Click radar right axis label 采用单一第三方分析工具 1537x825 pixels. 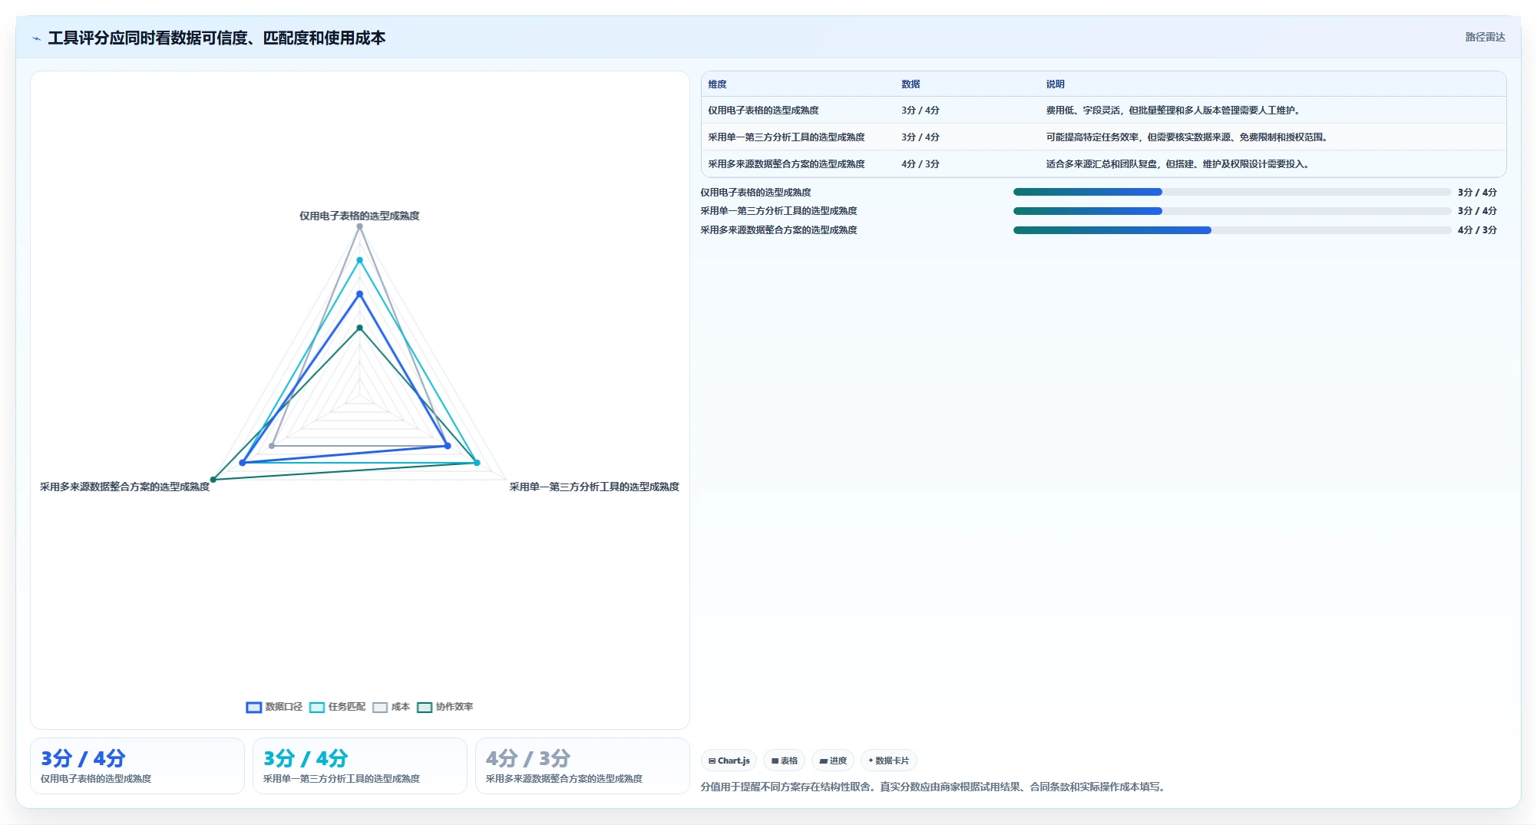594,487
